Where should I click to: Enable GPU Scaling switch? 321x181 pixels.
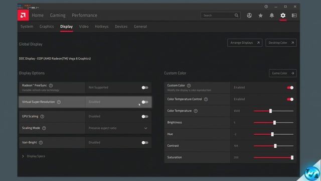pyautogui.click(x=145, y=117)
